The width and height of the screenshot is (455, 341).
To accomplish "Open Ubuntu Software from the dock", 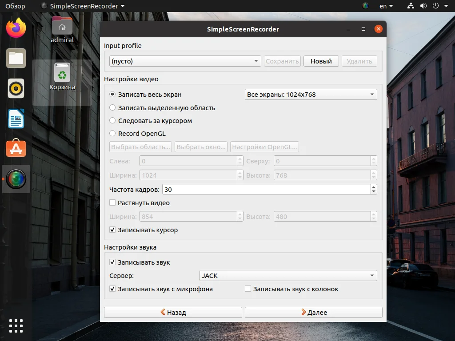I will coord(16,149).
